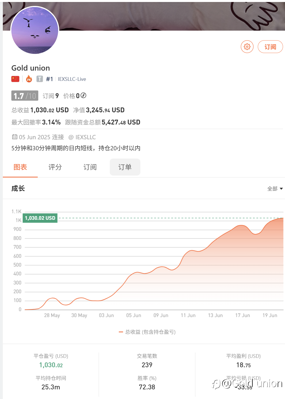Click the 19 Jun point on chart axis
The height and width of the screenshot is (399, 285).
pos(270,315)
